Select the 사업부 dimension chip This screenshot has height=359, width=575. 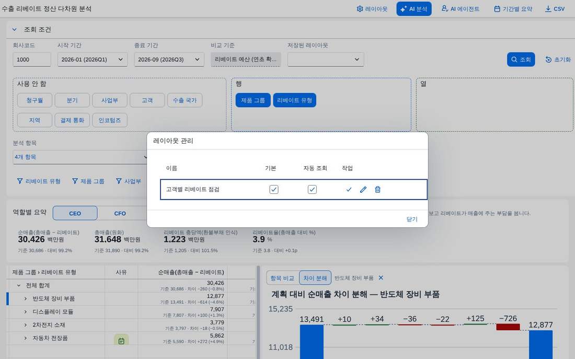pos(110,100)
